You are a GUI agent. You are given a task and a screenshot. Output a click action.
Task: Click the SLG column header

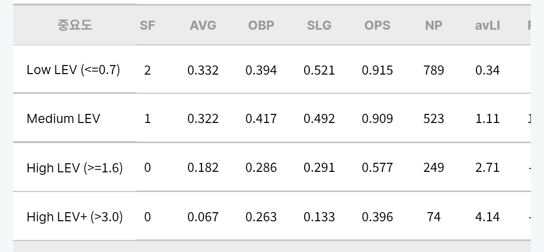(x=319, y=25)
